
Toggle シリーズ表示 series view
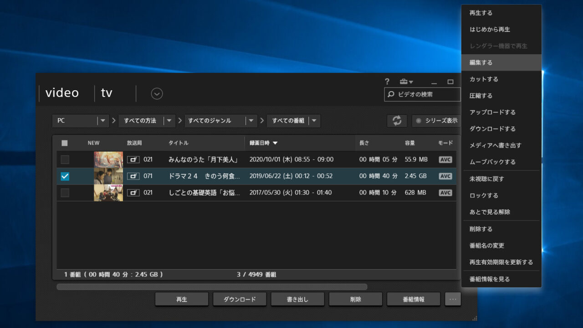[x=436, y=121]
